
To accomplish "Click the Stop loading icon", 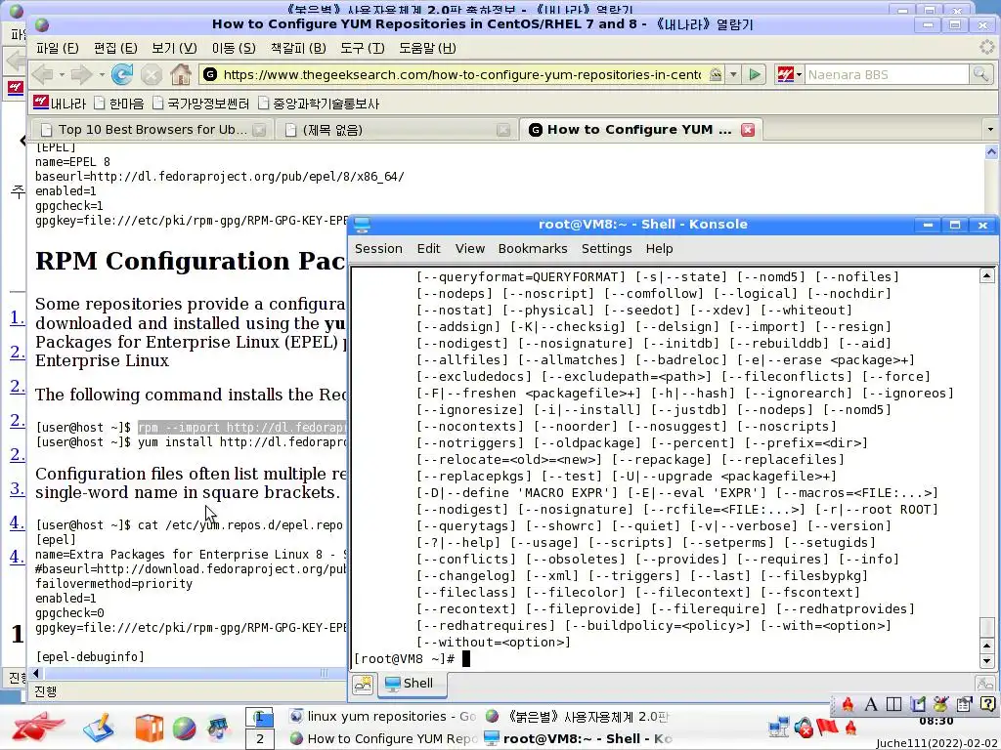I will [152, 74].
